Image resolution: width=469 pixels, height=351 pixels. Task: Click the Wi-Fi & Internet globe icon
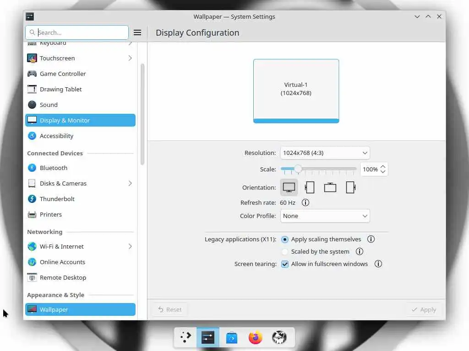coord(32,246)
